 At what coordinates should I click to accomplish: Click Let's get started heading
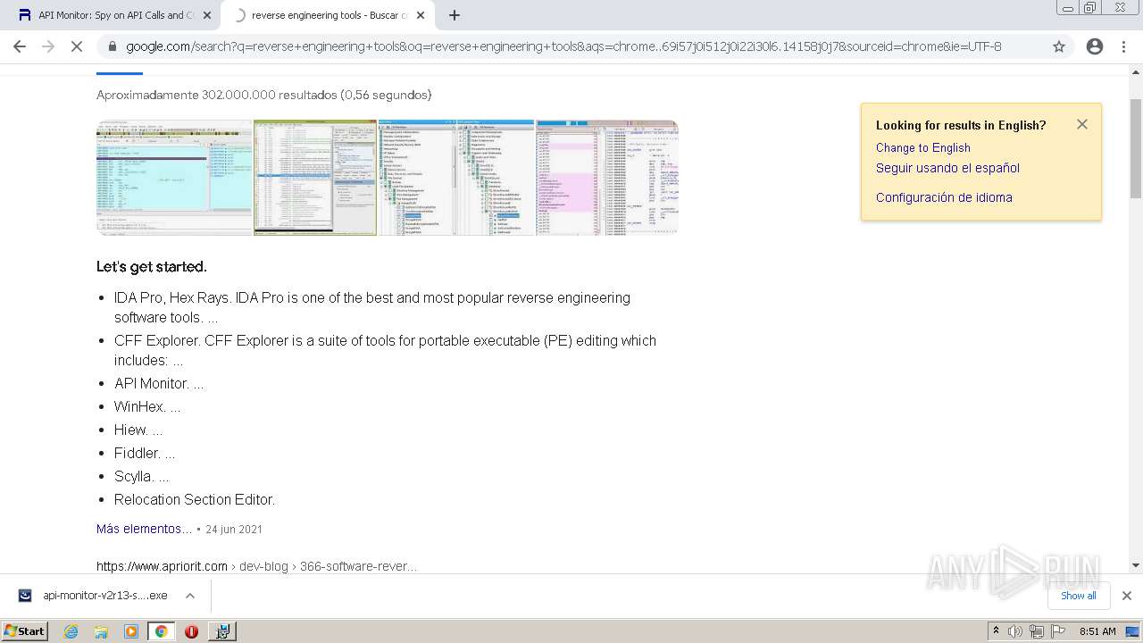pos(152,266)
